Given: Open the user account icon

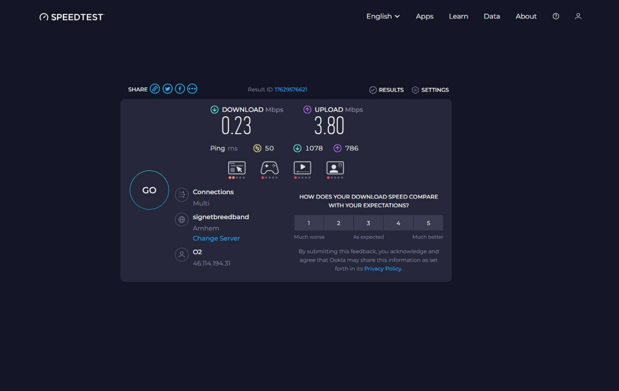Looking at the screenshot, I should point(578,16).
